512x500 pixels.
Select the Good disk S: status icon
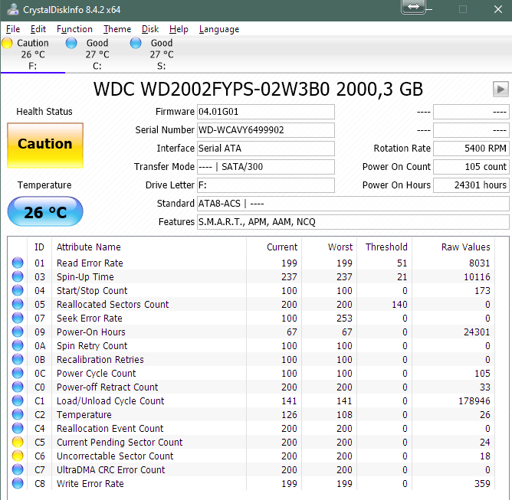pyautogui.click(x=136, y=44)
